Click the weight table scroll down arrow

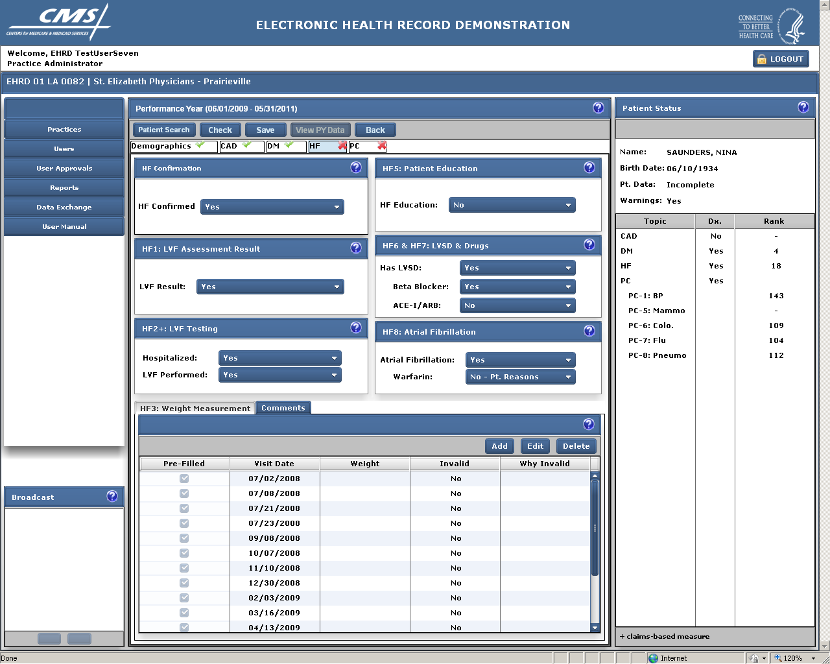[595, 628]
